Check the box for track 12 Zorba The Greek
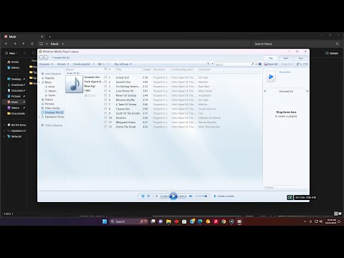Image resolution: width=344 pixels, height=258 pixels. click(x=105, y=127)
